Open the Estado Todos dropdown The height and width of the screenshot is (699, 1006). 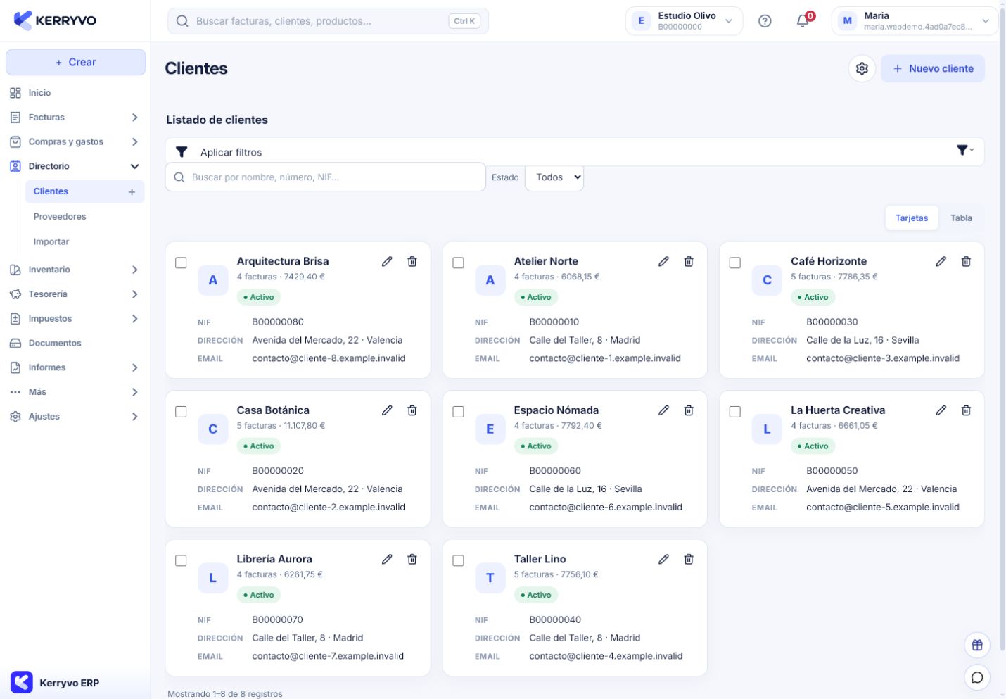(554, 177)
